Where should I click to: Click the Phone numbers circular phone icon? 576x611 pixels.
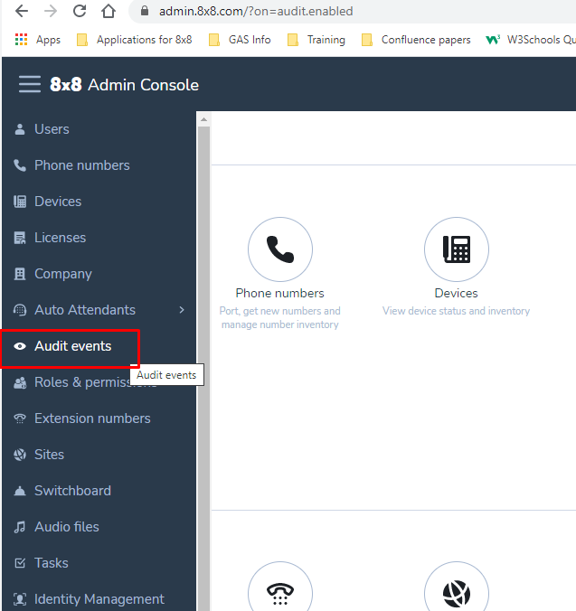[x=279, y=249]
